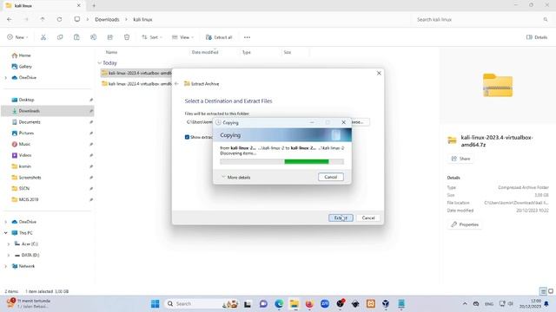
Task: Click Cancel in the Extract Archive dialog
Action: (368, 218)
